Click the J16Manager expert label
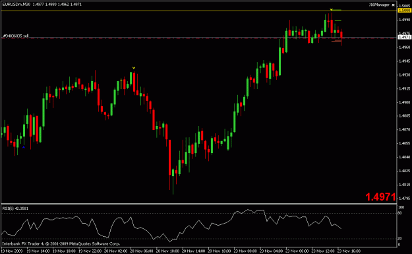 point(379,5)
